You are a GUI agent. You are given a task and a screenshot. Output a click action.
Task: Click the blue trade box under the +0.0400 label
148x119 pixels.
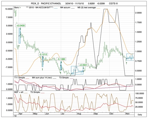pyautogui.click(x=20, y=36)
